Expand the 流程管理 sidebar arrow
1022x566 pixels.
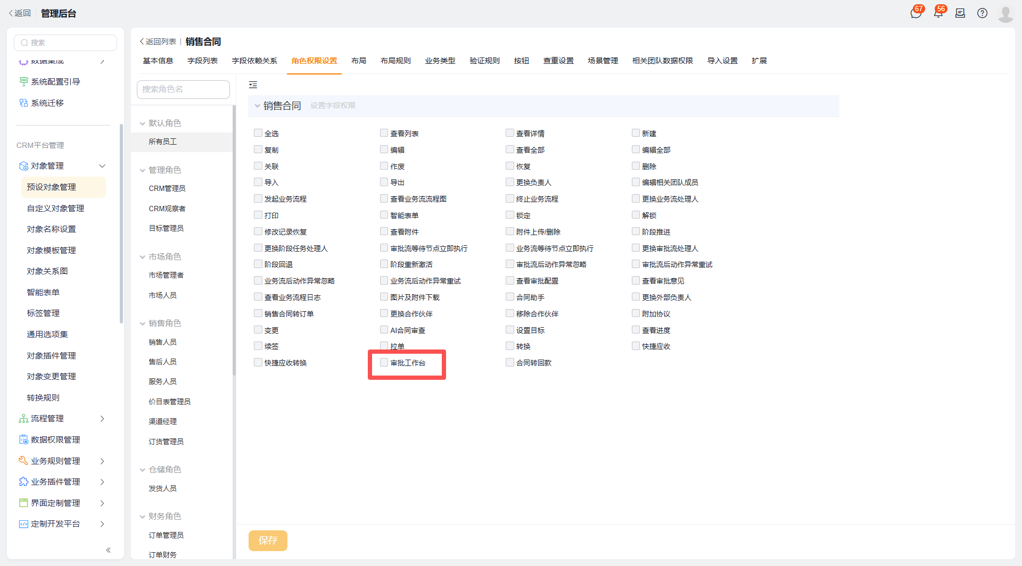pos(102,419)
